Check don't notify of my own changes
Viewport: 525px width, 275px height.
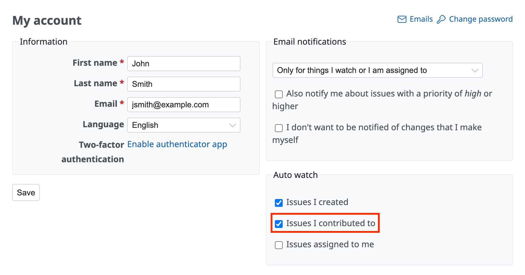(279, 128)
